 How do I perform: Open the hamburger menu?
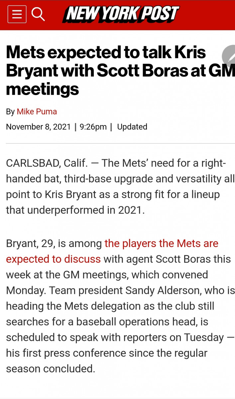(x=17, y=15)
